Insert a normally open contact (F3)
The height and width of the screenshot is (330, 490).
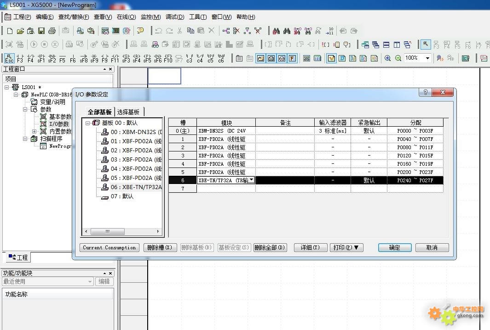[x=20, y=58]
